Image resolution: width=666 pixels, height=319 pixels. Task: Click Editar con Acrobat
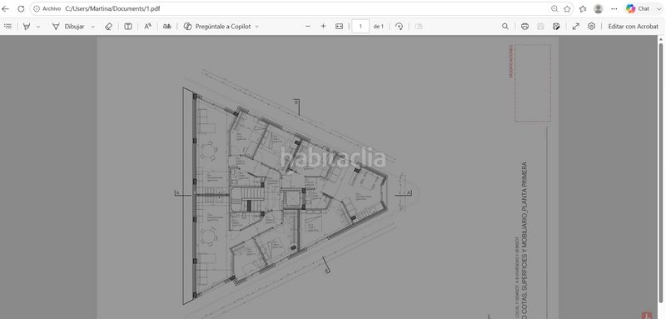[634, 27]
